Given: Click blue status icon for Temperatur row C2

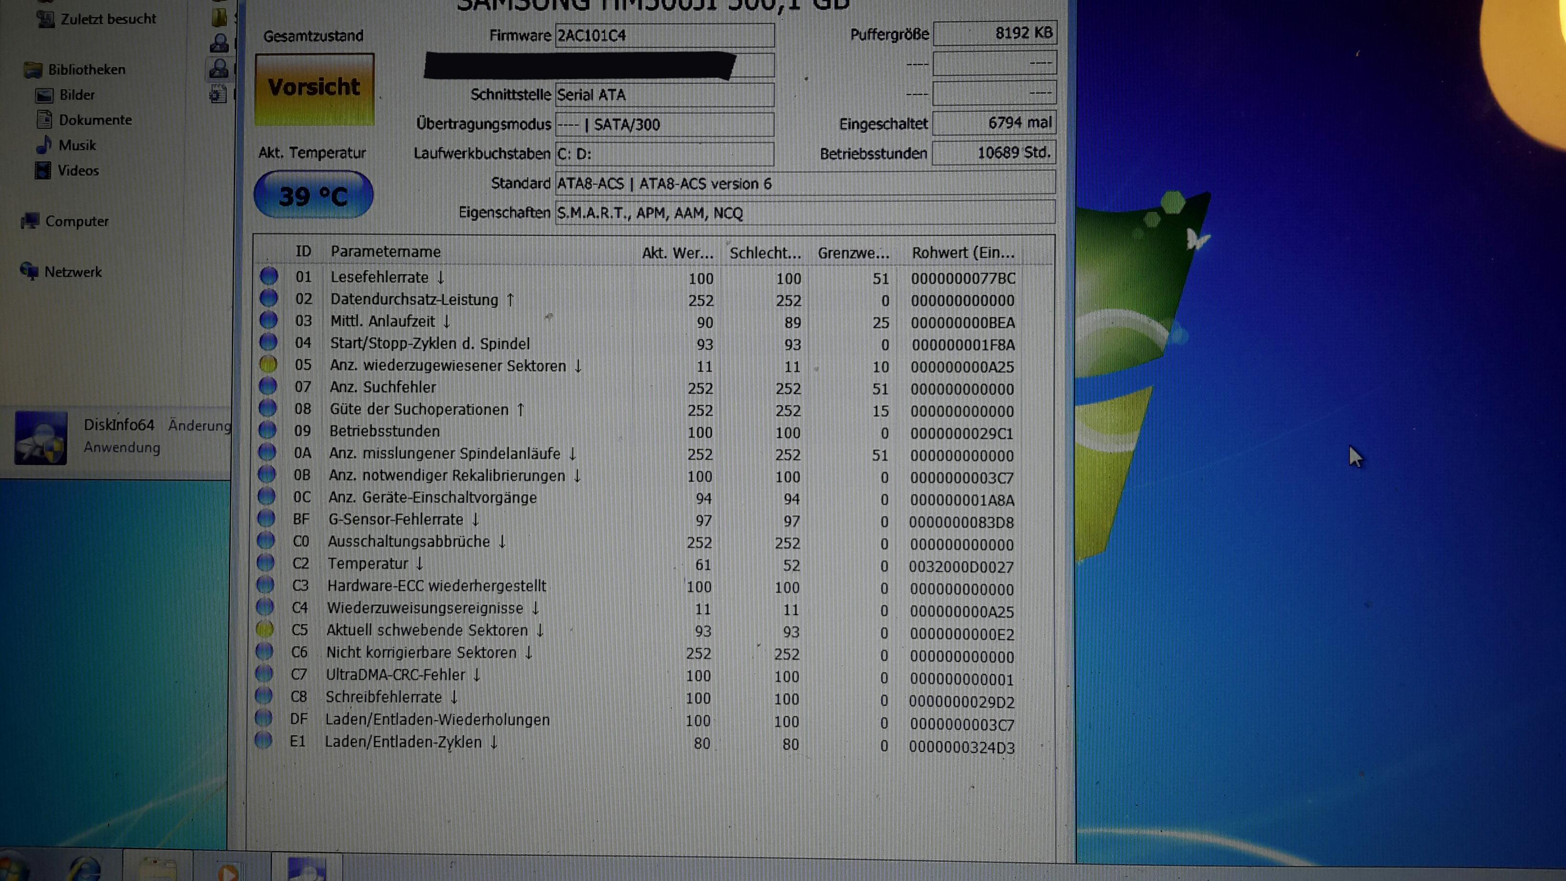Looking at the screenshot, I should (265, 562).
